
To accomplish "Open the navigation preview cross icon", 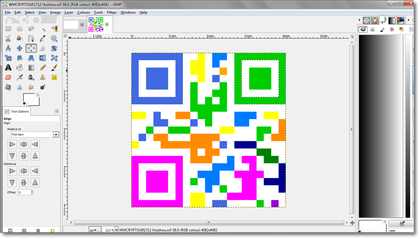I will 352,223.
